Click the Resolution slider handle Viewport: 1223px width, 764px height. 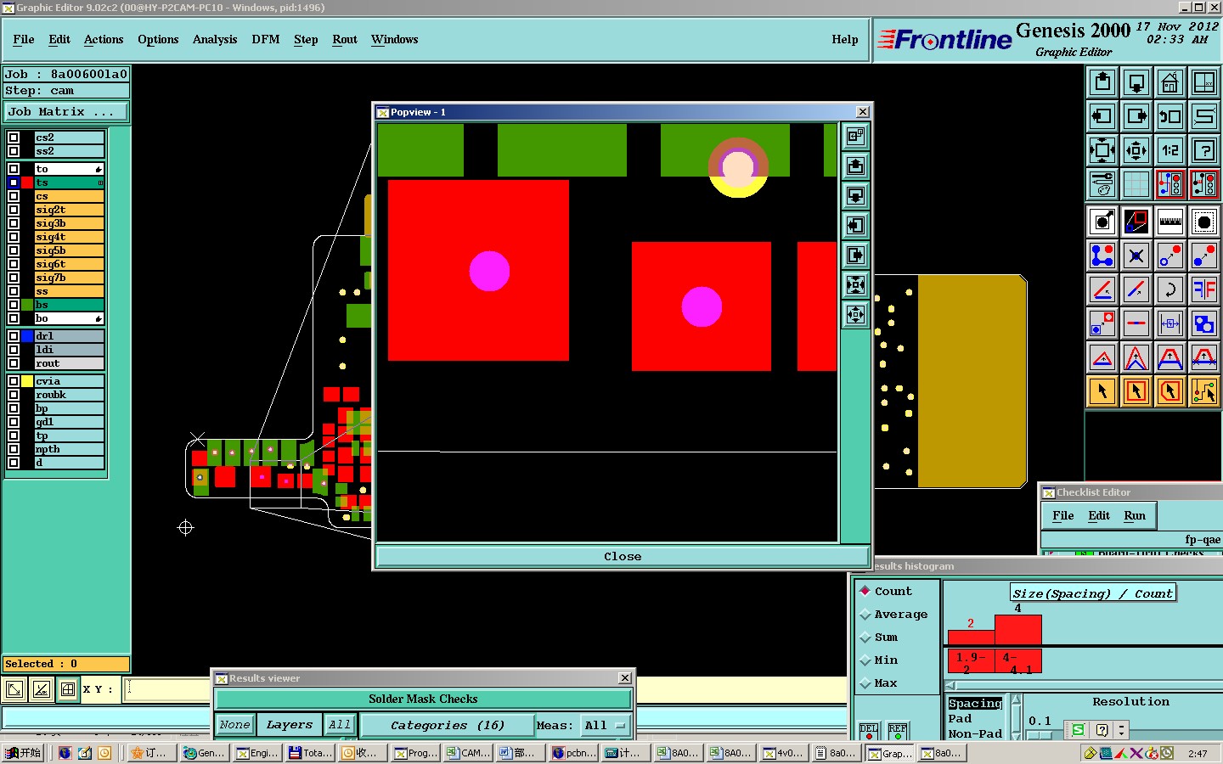(x=1040, y=735)
